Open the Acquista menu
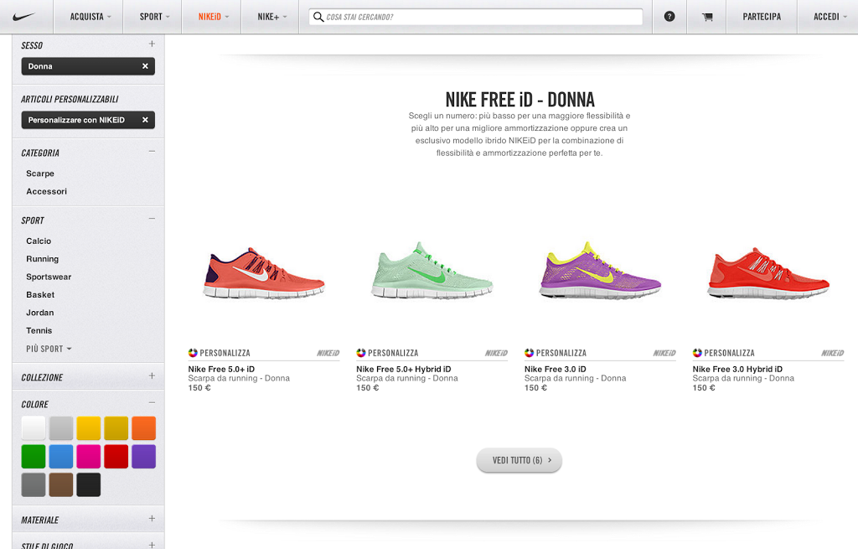 click(x=90, y=17)
